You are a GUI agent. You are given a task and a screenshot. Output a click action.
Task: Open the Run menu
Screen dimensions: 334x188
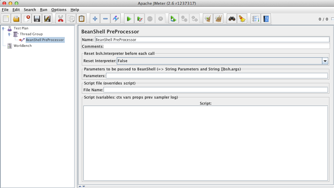pos(43,9)
